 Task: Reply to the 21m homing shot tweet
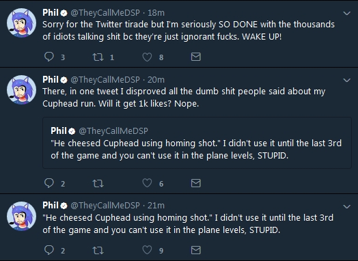point(49,250)
